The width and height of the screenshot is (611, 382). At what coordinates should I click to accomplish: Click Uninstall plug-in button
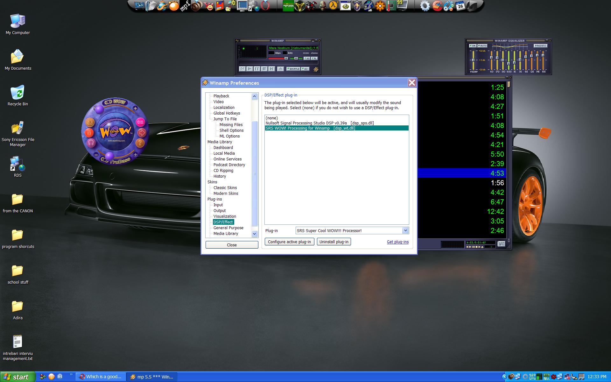point(334,242)
